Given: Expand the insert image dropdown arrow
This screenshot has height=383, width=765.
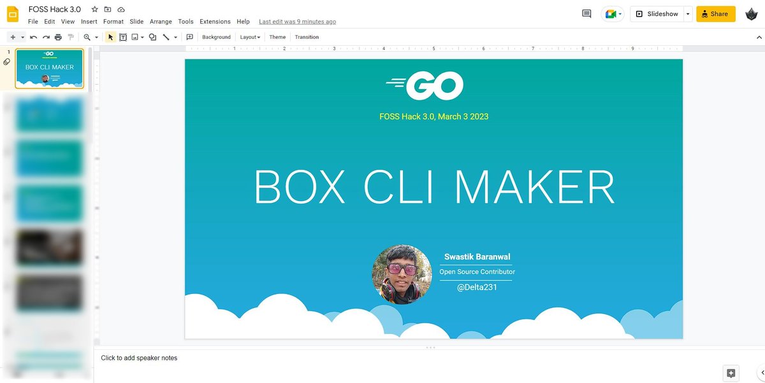Looking at the screenshot, I should 142,38.
